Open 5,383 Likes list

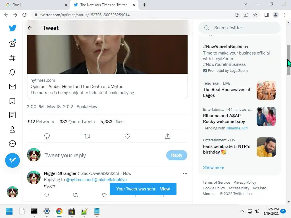pyautogui.click(x=112, y=122)
